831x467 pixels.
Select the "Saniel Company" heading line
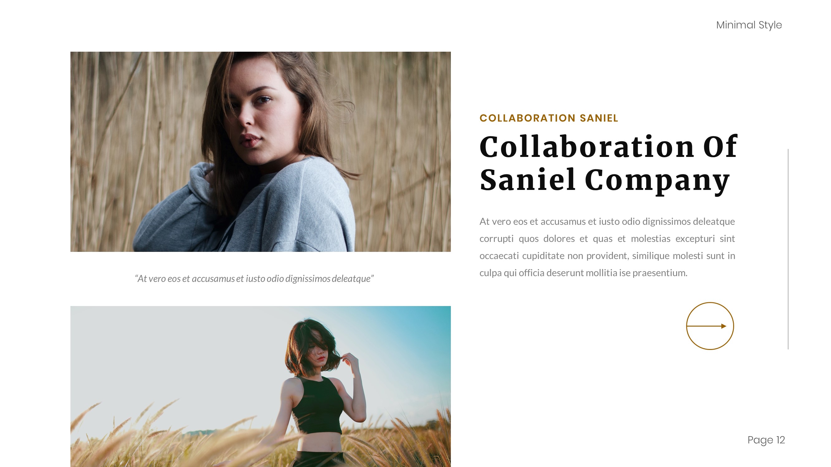point(604,181)
